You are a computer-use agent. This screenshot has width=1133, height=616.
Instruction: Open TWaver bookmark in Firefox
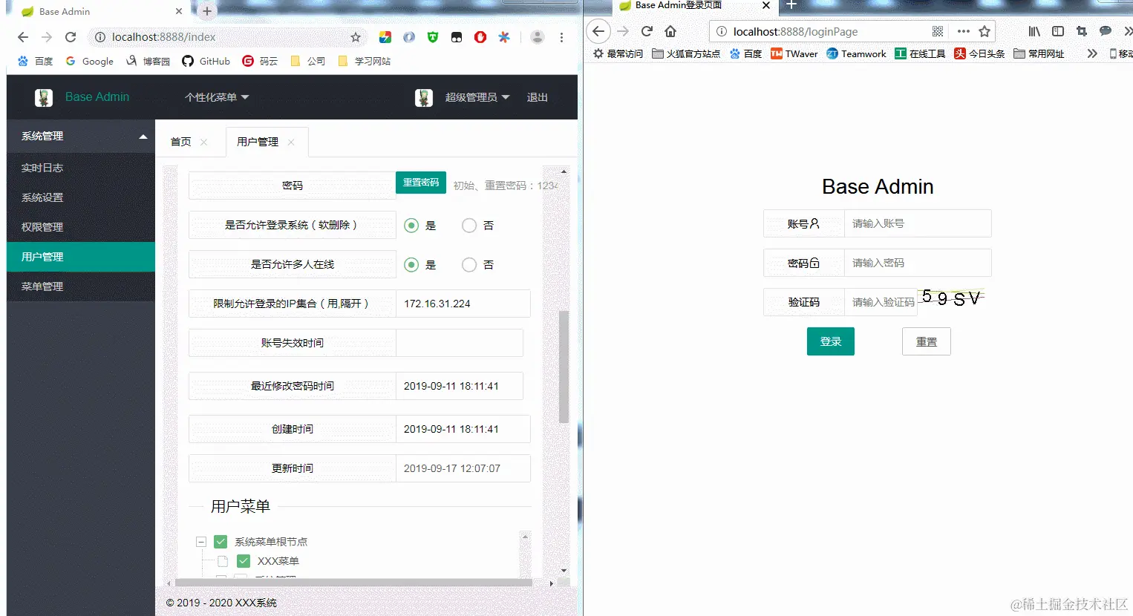(x=794, y=53)
